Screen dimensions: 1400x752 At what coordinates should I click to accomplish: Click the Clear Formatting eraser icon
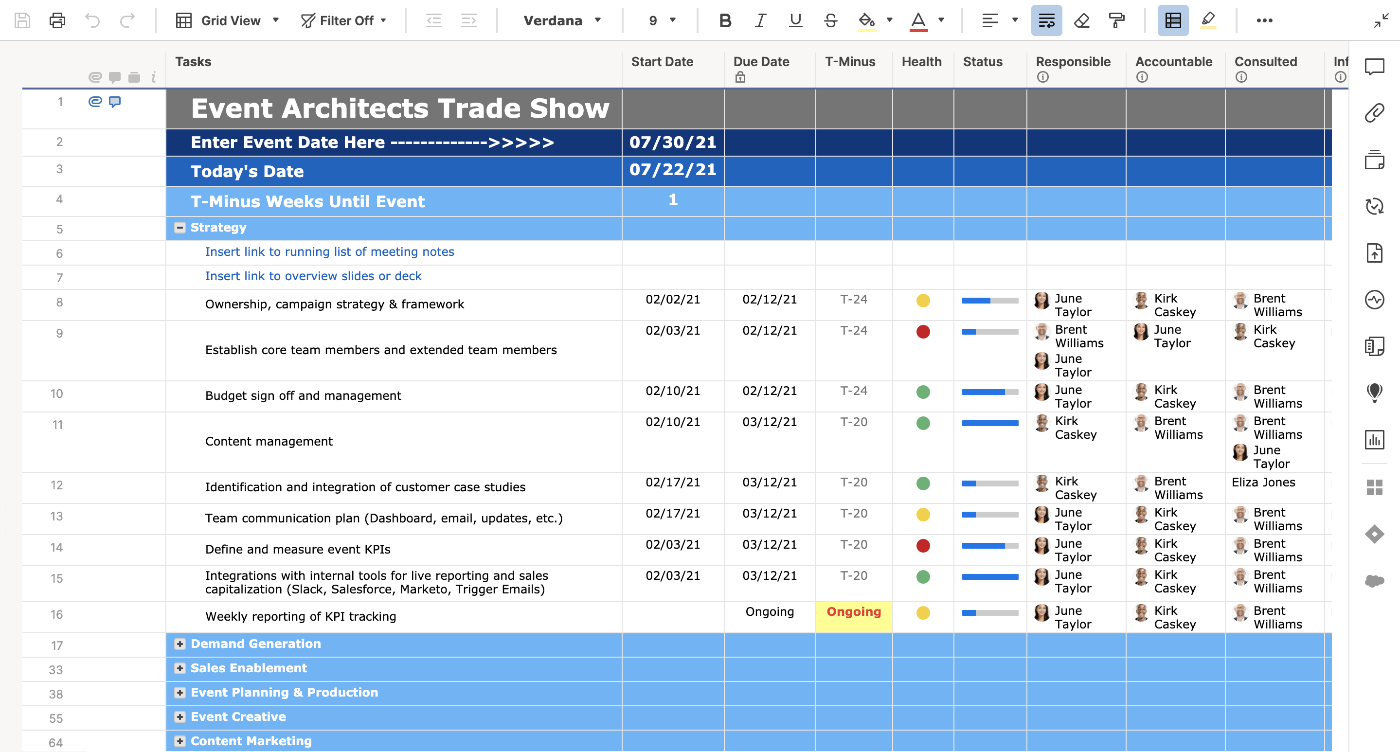coord(1081,20)
